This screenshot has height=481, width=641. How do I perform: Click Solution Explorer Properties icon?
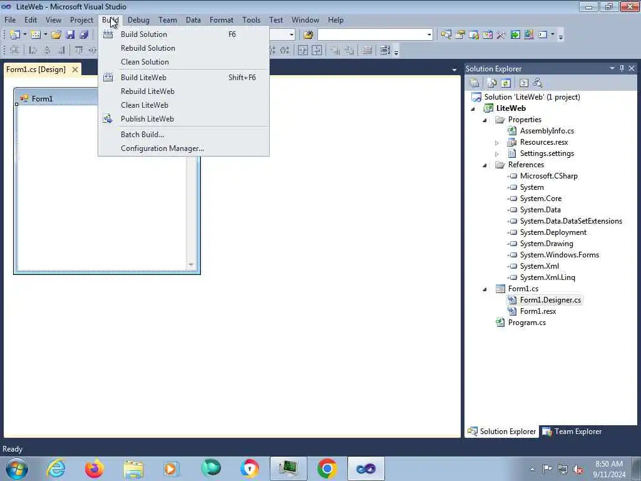474,83
